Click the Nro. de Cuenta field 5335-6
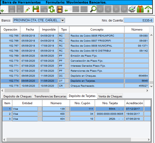This screenshot has height=143, width=155. pyautogui.click(x=138, y=20)
